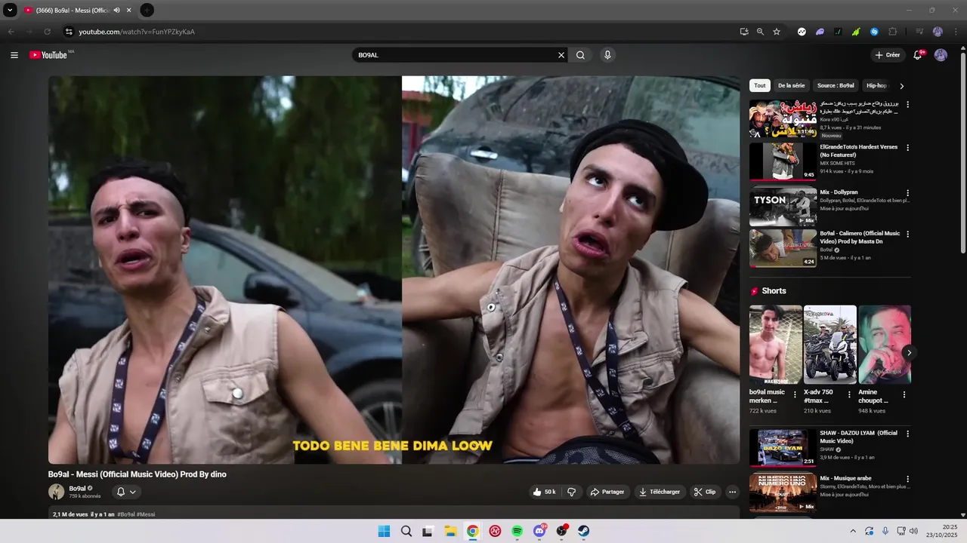Click the Chrome address bar URL
The width and height of the screenshot is (967, 543).
tap(137, 32)
